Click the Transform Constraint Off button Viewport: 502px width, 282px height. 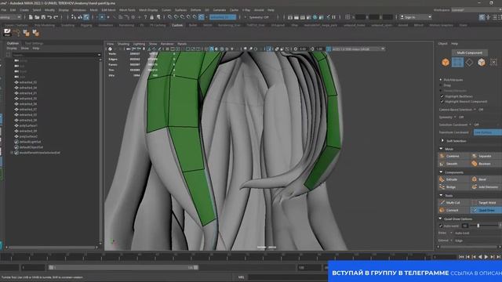[488, 132]
